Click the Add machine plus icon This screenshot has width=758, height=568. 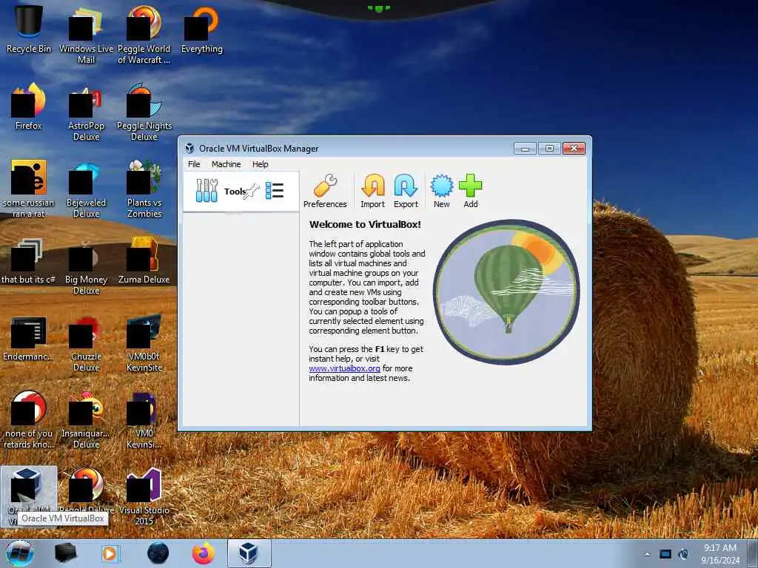pos(470,192)
